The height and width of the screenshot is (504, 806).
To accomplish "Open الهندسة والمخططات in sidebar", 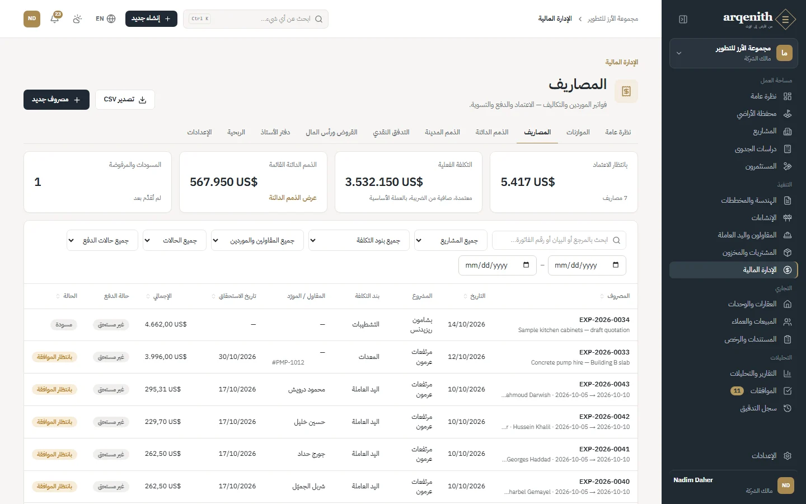I will click(x=734, y=200).
